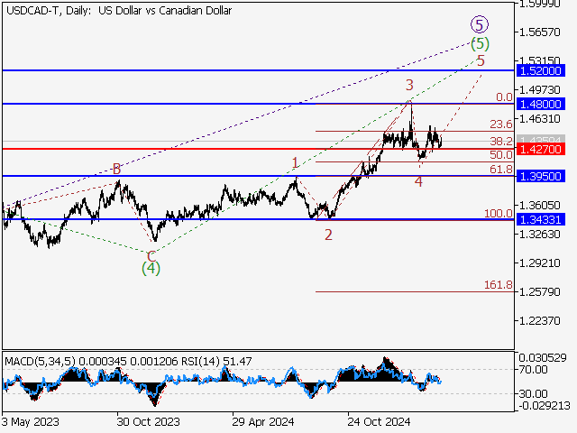The height and width of the screenshot is (433, 577).
Task: Click the green (5) wave label
Action: pyautogui.click(x=480, y=42)
